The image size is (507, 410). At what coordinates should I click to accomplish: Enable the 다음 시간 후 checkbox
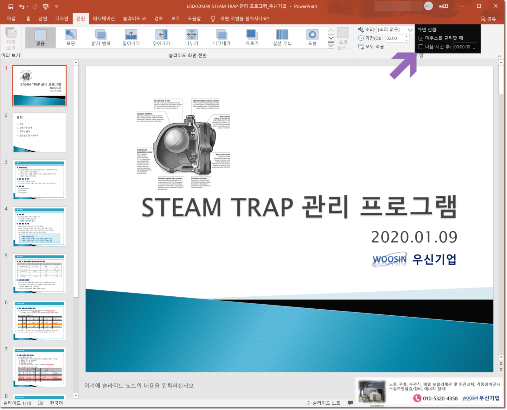coord(421,47)
